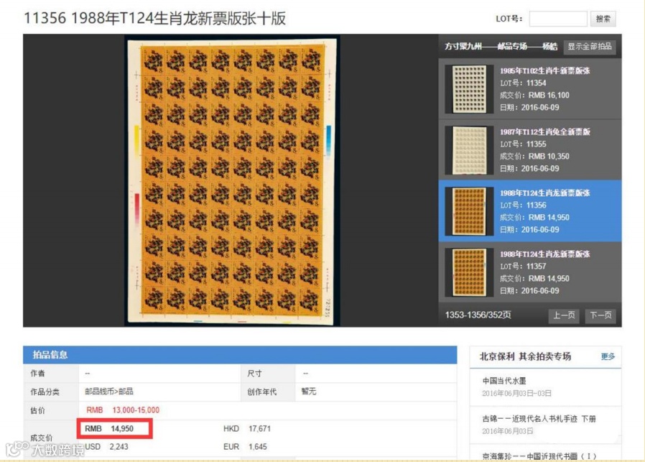Click the page indicator 1353-1356/352页
This screenshot has height=462, width=645.
pos(478,315)
